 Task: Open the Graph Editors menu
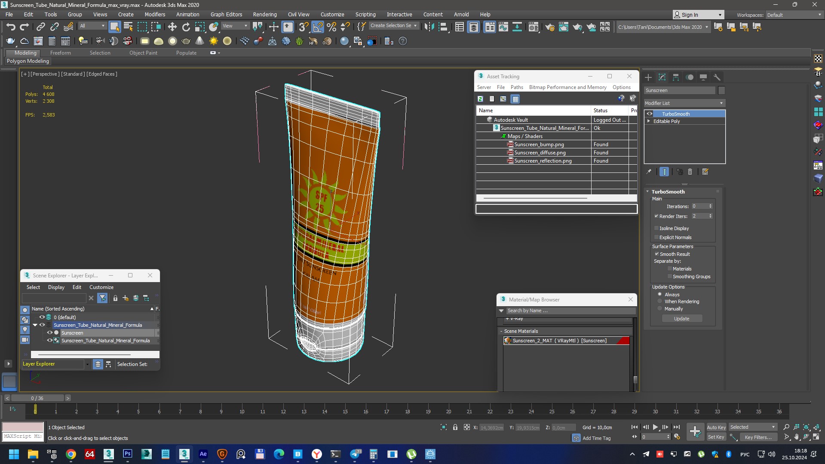[226, 15]
